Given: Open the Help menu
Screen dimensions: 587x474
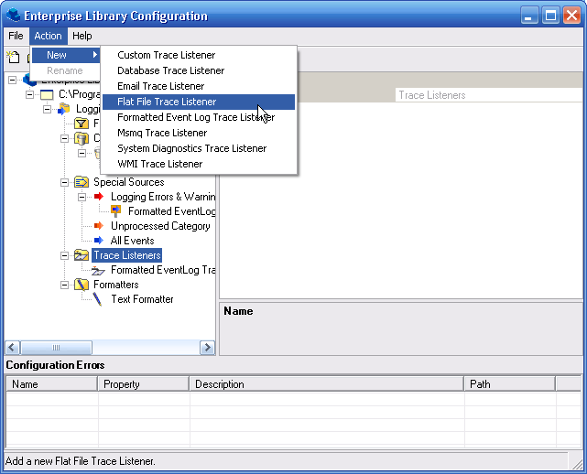Looking at the screenshot, I should (82, 36).
